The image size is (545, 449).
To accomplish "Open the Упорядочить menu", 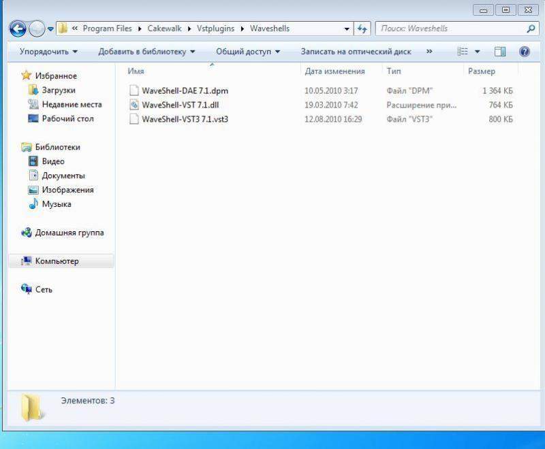I will (x=48, y=52).
